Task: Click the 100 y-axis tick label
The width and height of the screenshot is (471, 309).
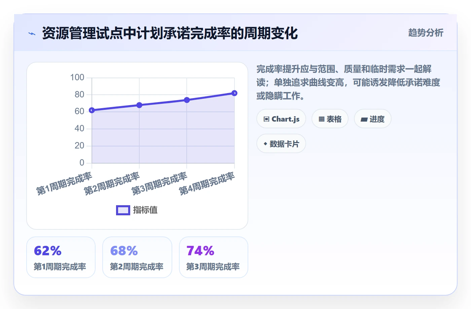Action: [77, 78]
